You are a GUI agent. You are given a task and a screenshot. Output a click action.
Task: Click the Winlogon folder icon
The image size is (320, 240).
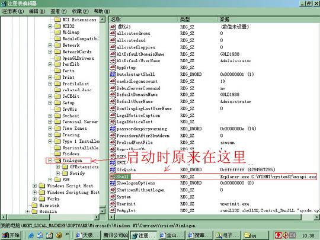57,161
